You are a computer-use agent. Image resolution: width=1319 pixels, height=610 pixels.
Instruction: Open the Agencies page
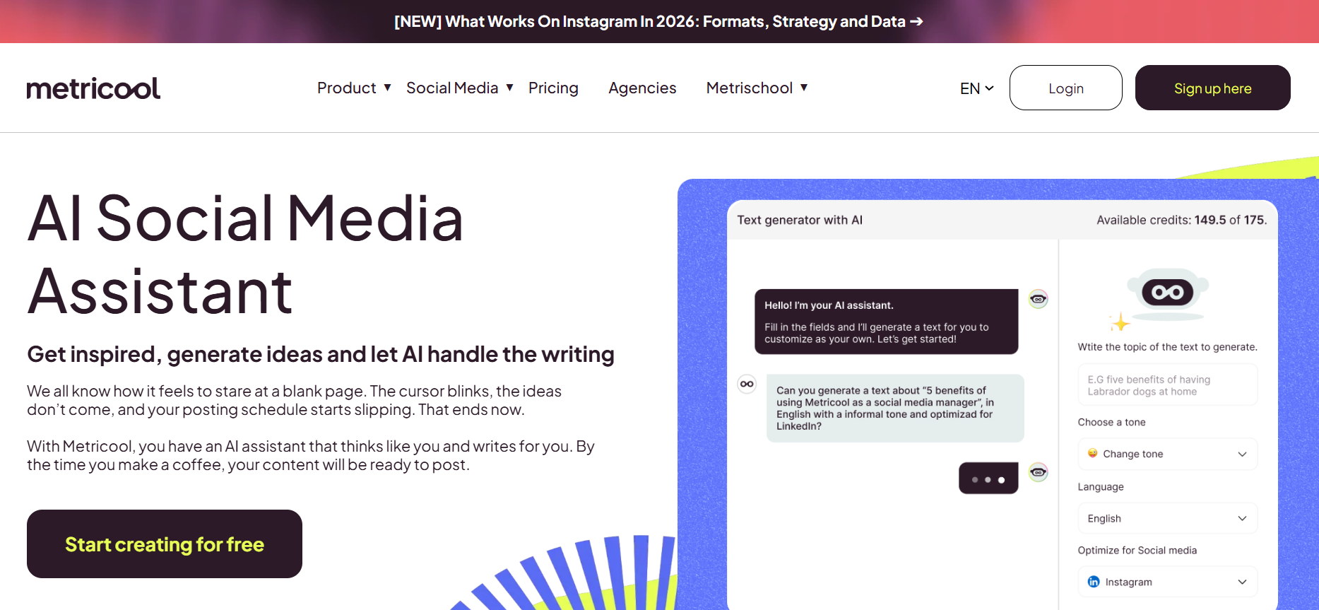[642, 88]
